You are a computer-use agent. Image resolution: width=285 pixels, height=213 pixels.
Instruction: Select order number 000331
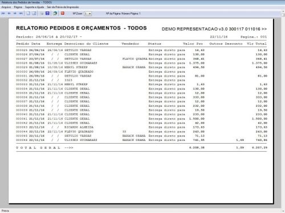coord(22,76)
